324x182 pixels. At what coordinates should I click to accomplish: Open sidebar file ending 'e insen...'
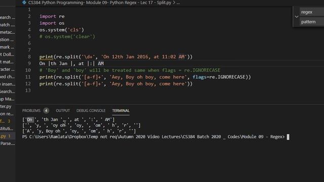coord(8,84)
